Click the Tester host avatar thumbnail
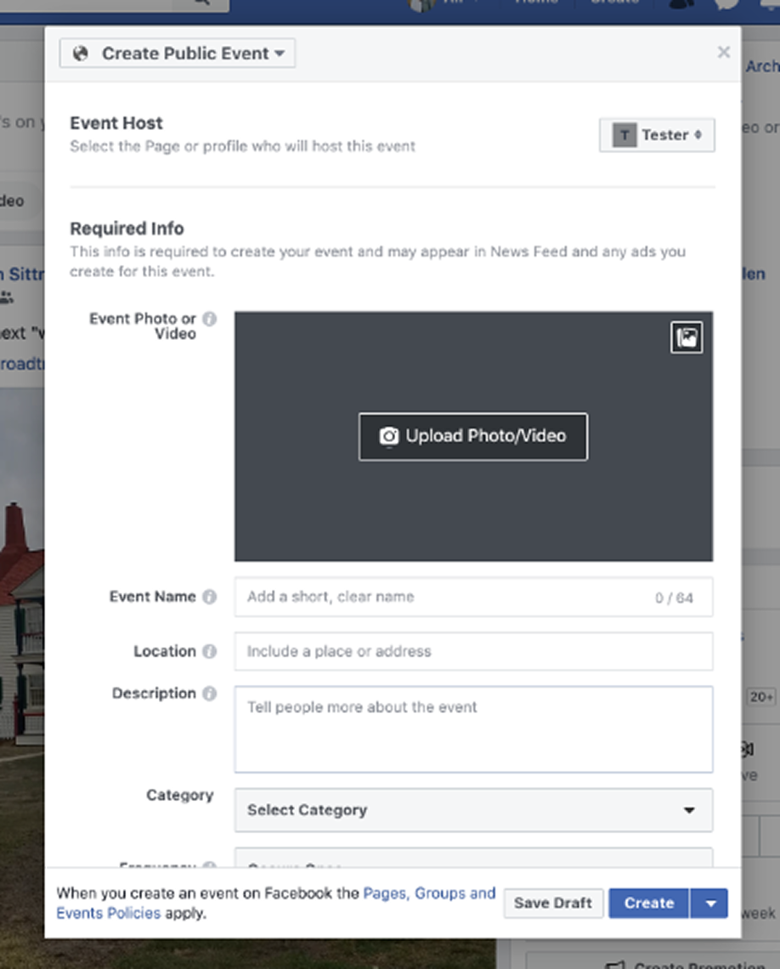 click(625, 134)
